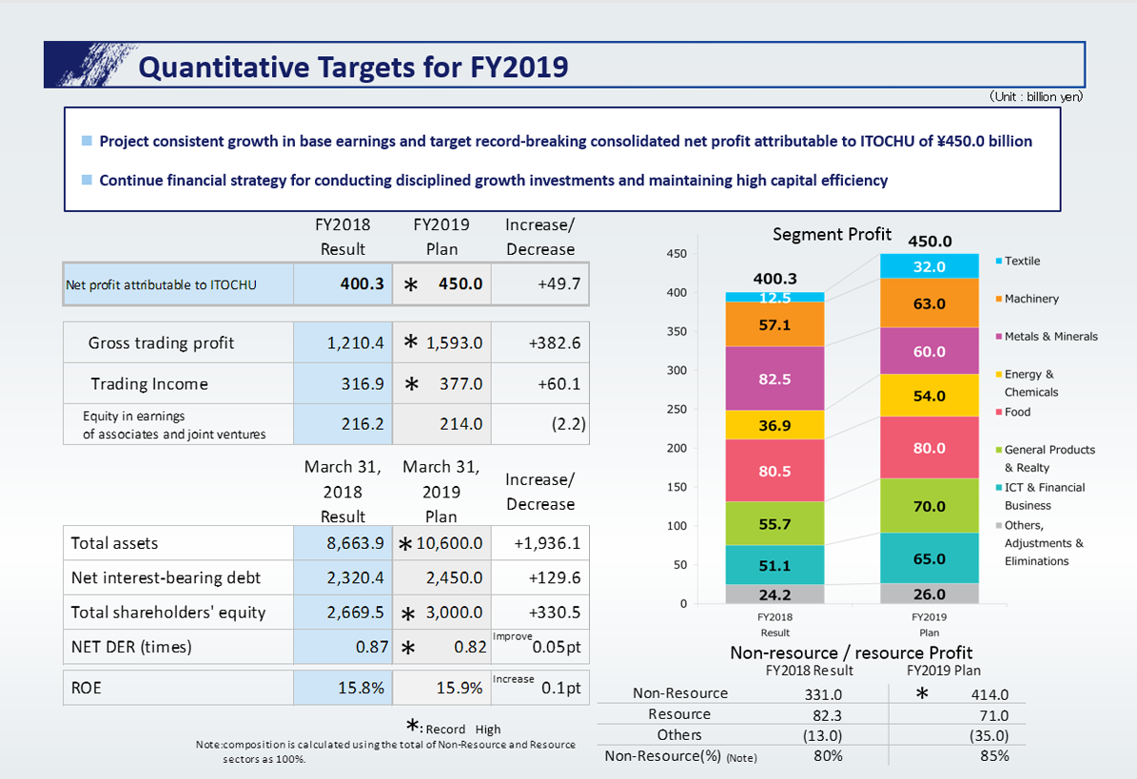Click the (2.2) decrease value
This screenshot has width=1137, height=779.
click(569, 424)
